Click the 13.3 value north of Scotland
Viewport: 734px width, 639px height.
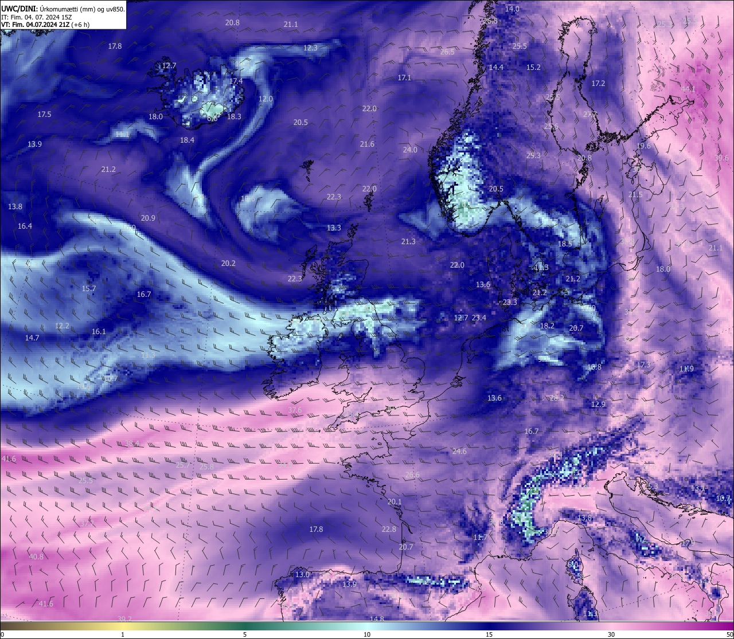coord(334,228)
